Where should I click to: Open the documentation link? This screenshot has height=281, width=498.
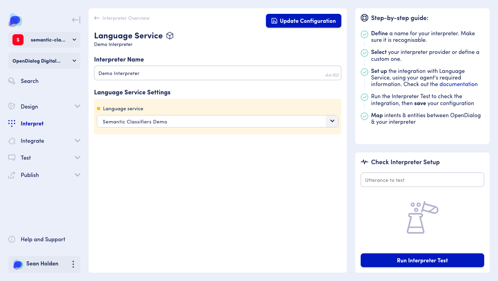(x=459, y=84)
